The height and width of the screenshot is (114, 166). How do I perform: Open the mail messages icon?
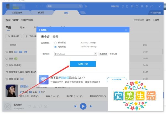pos(137,6)
